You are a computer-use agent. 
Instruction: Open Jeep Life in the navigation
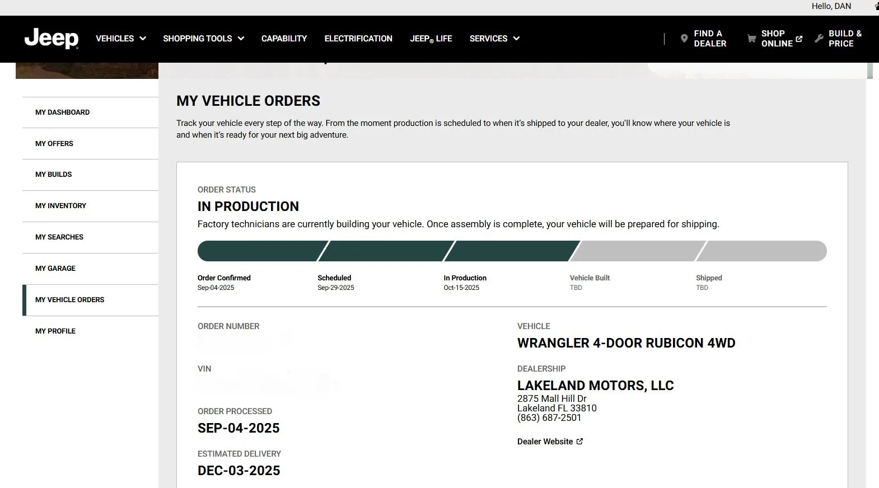coord(431,39)
